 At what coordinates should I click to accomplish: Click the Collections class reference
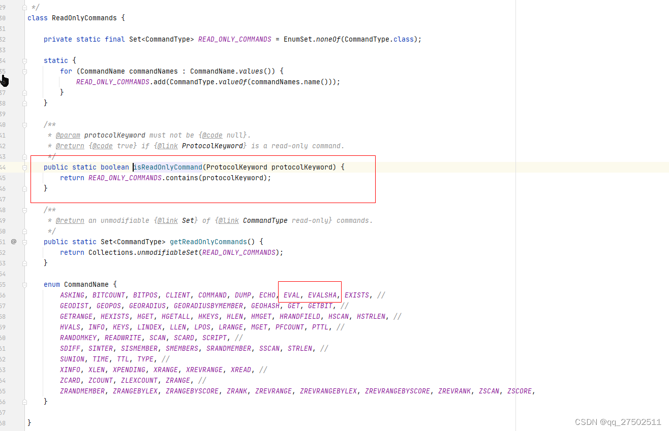click(111, 252)
